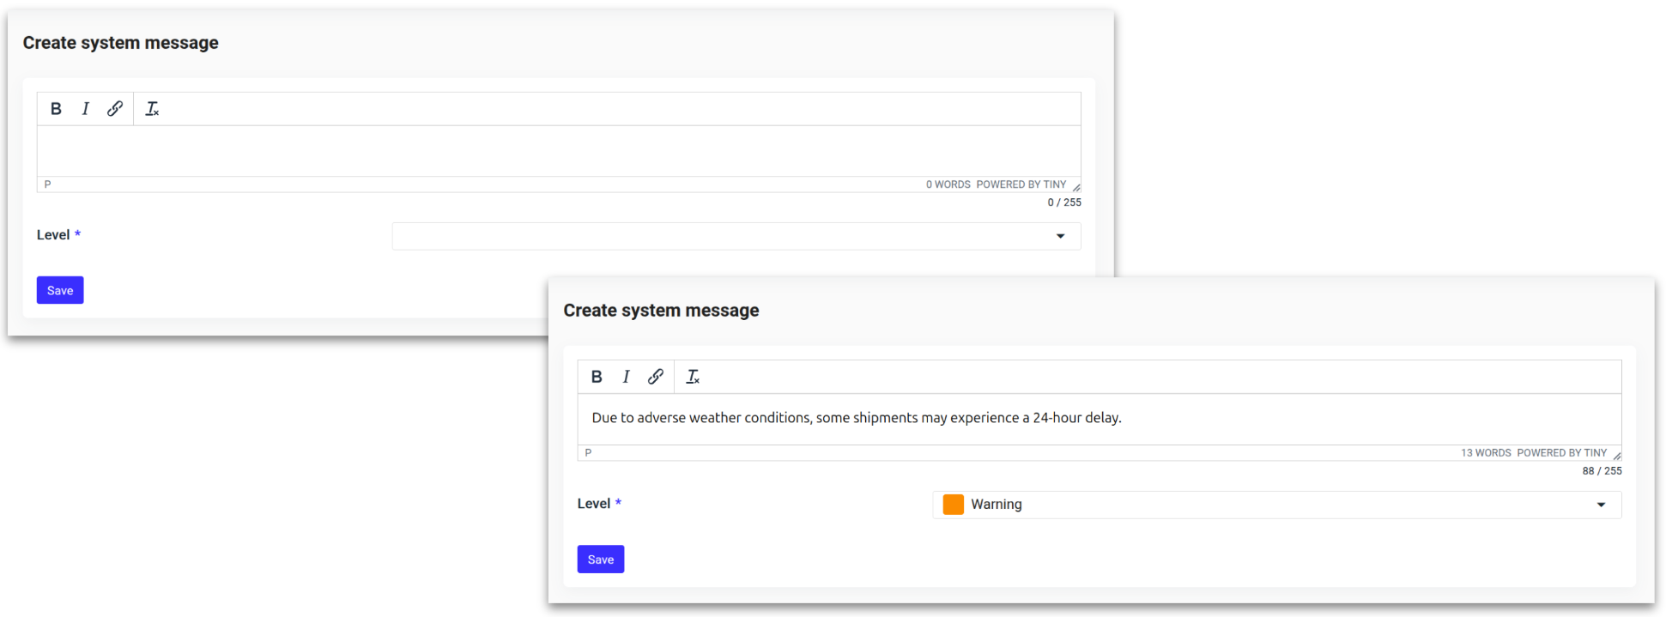Open the empty Level dropdown
This screenshot has width=1666, height=617.
(736, 236)
